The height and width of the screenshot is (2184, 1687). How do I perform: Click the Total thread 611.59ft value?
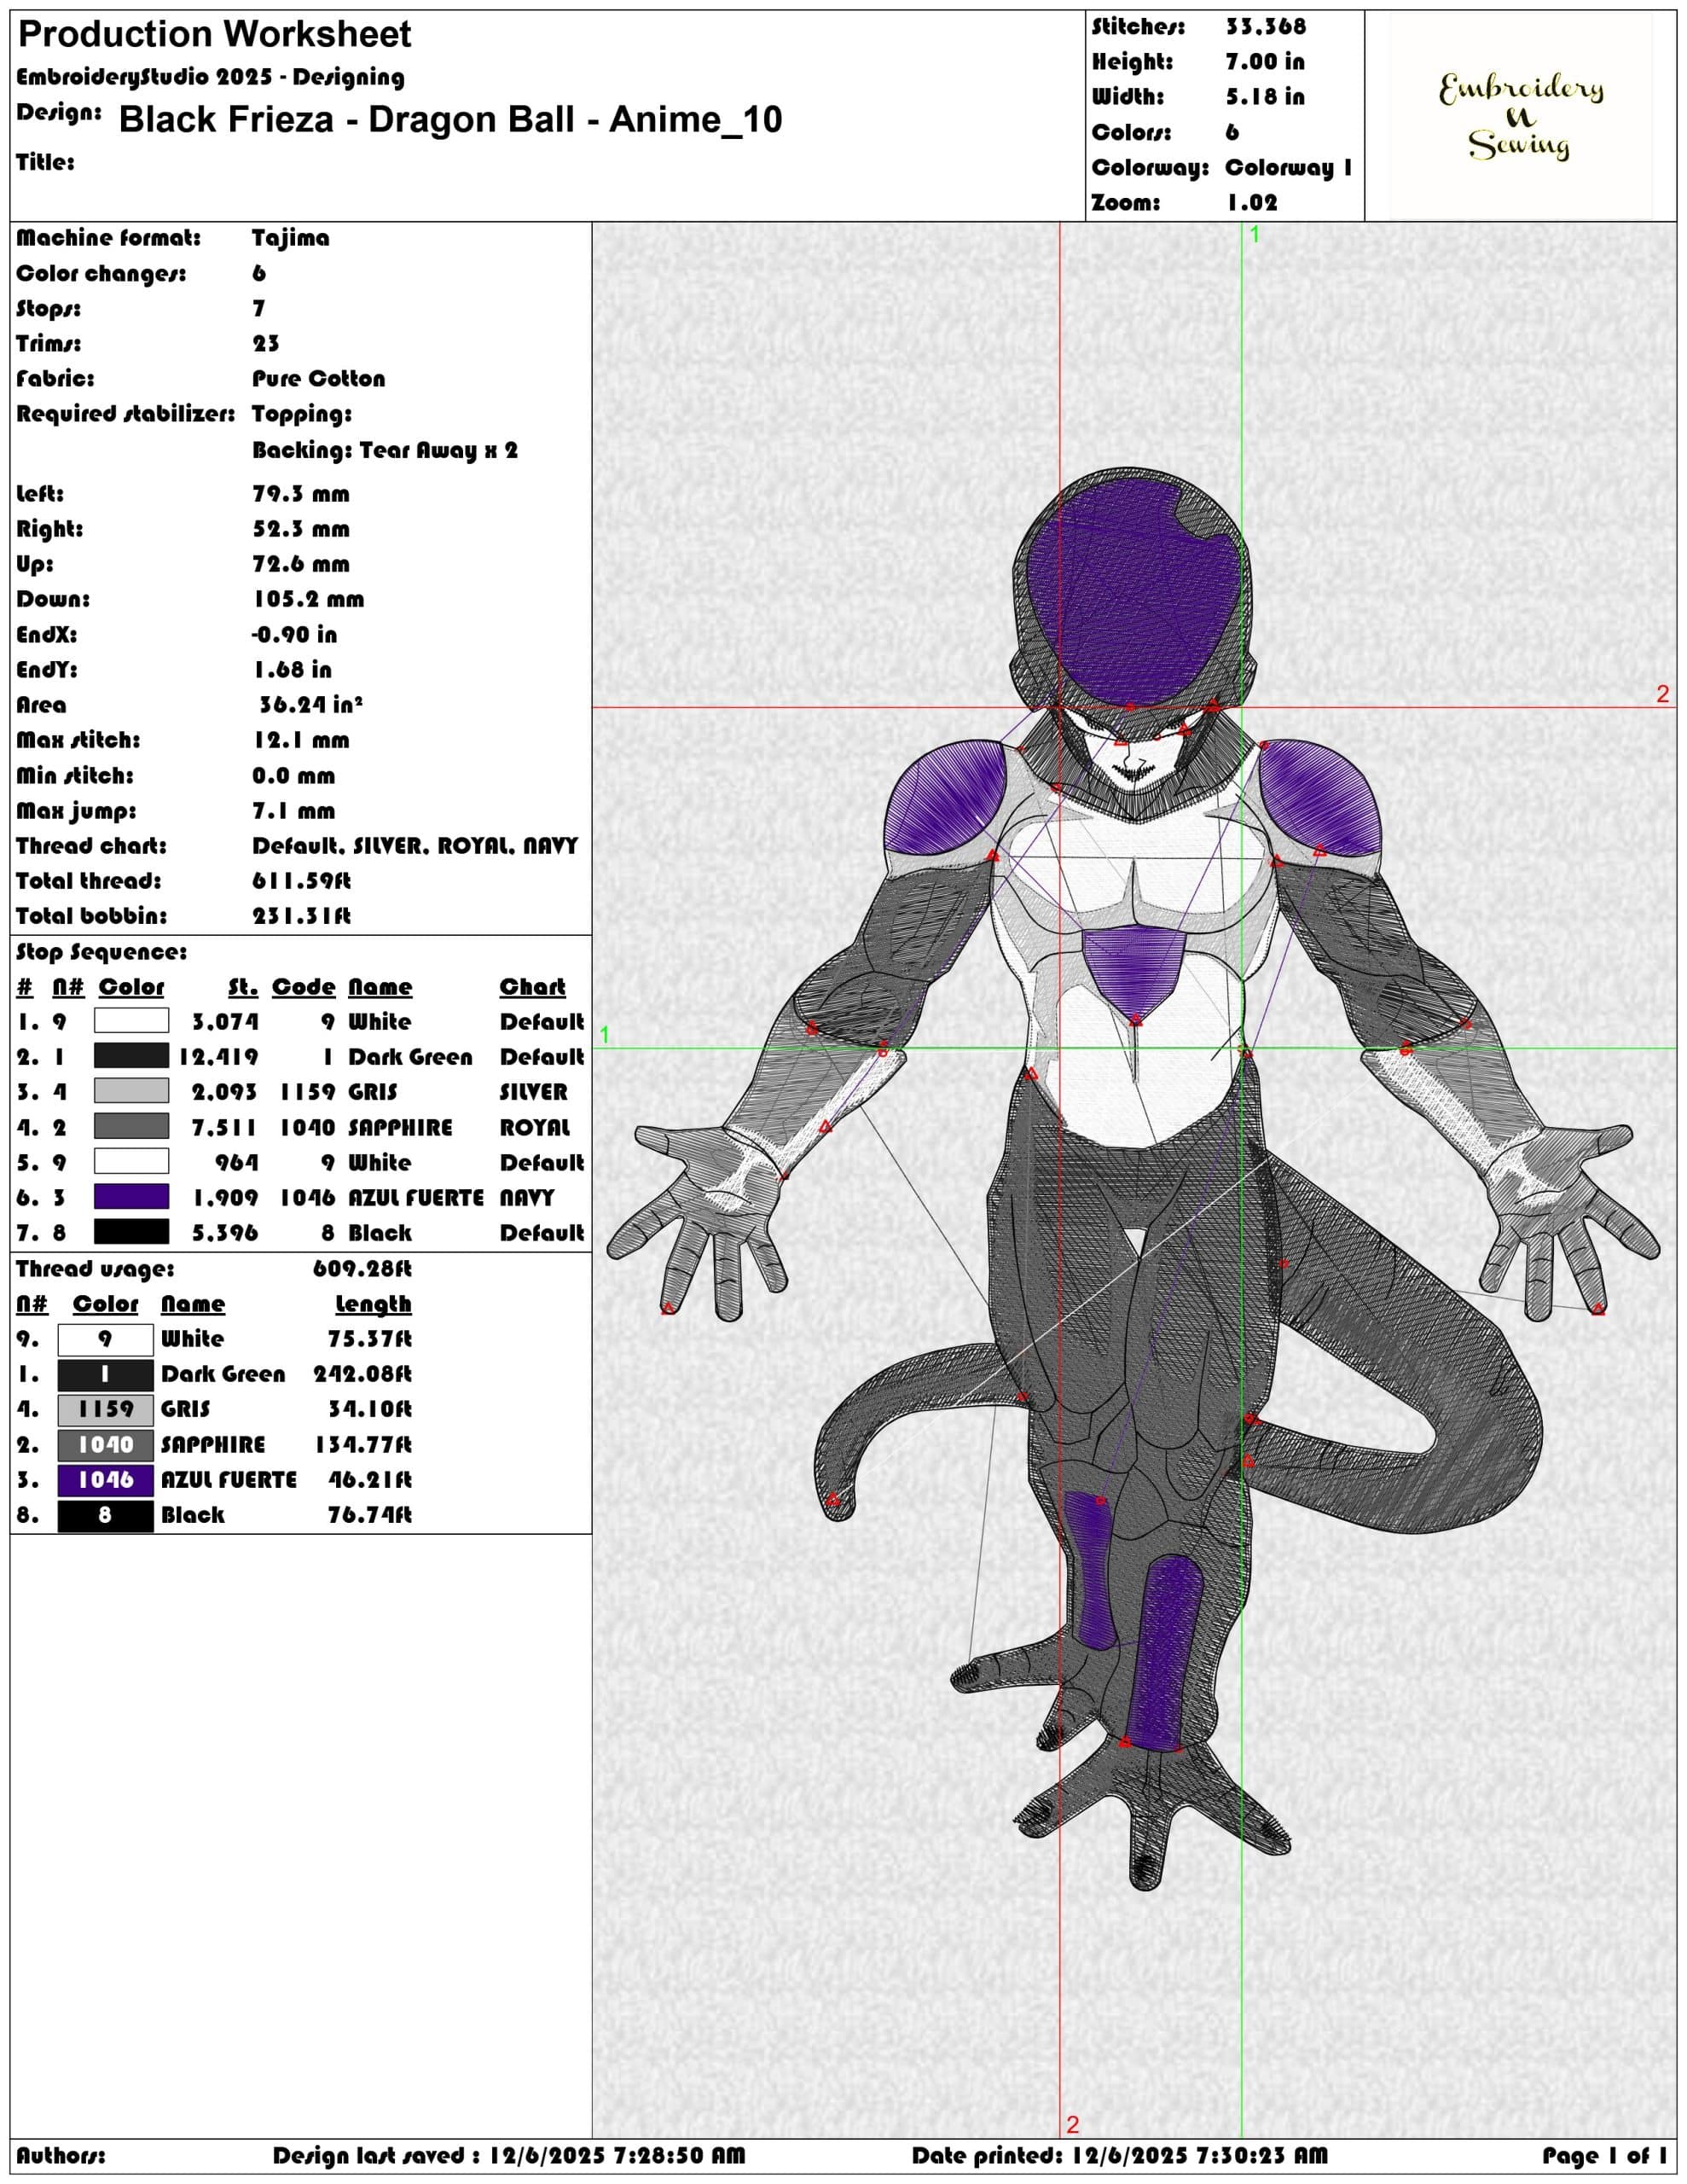coord(301,881)
